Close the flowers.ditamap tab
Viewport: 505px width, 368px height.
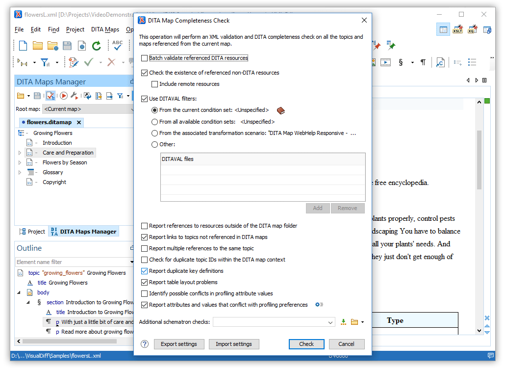click(x=79, y=123)
